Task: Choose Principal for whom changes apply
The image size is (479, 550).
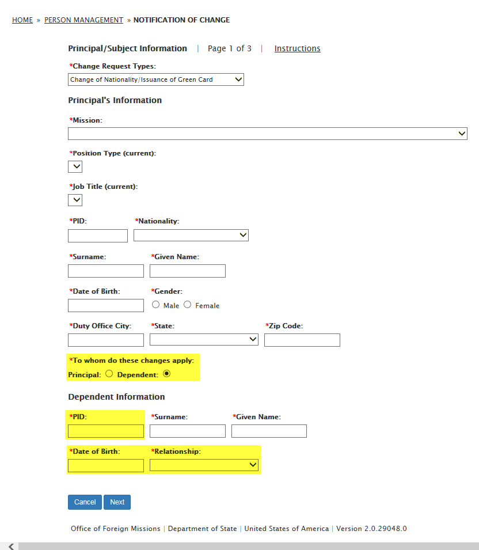Action: tap(109, 374)
